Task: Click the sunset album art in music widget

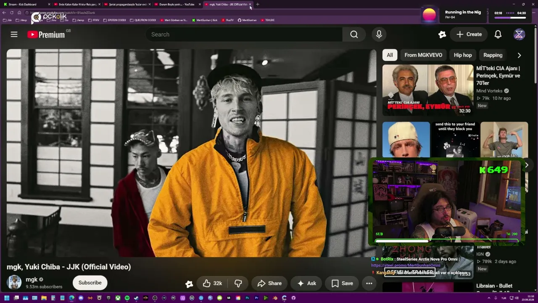Action: [429, 15]
